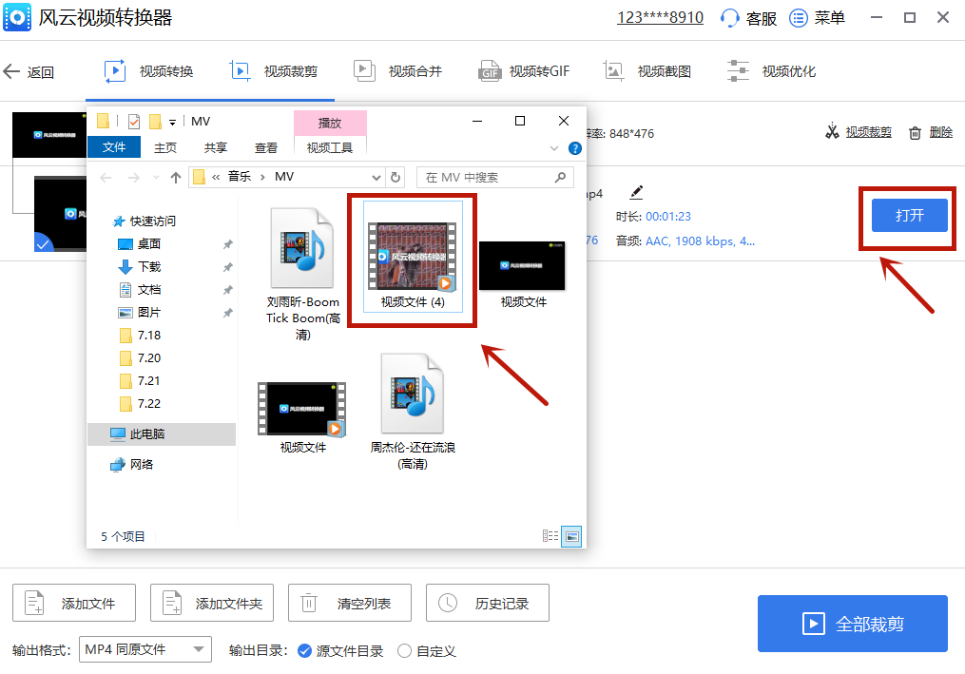Viewport: 965px width, 674px height.
Task: Start processing with 全部裁剪 button
Action: point(853,624)
